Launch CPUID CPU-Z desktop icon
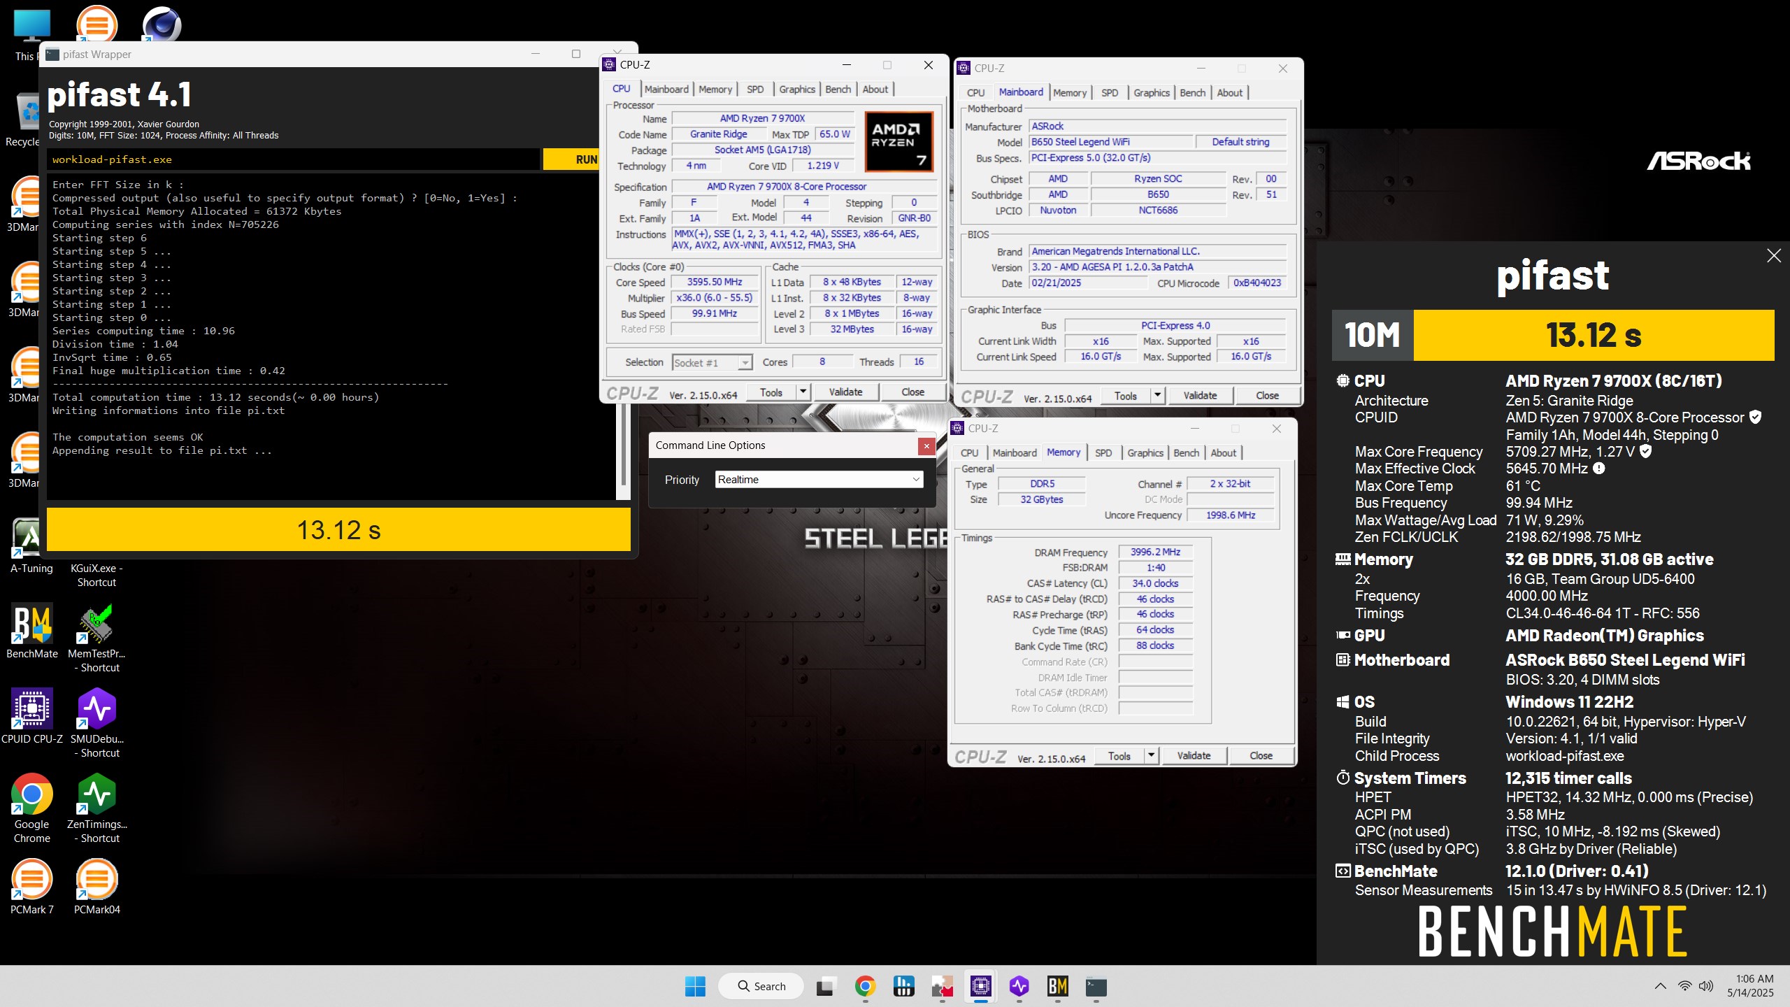Image resolution: width=1790 pixels, height=1007 pixels. tap(31, 716)
